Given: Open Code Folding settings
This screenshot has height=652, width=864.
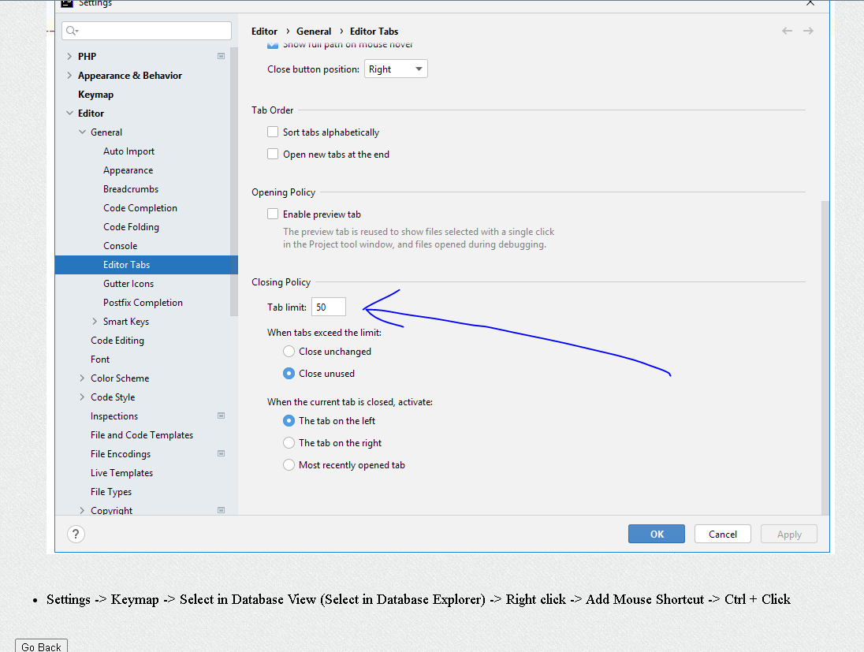Looking at the screenshot, I should pos(131,226).
